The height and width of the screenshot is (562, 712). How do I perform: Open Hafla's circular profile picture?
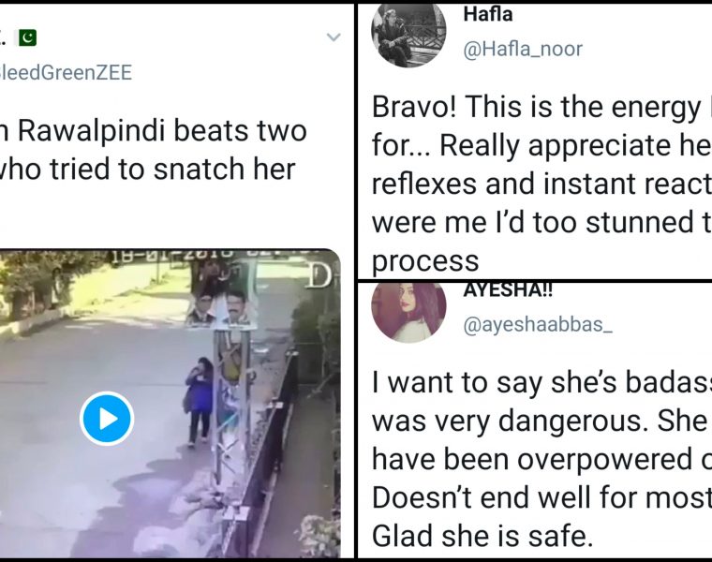(408, 34)
